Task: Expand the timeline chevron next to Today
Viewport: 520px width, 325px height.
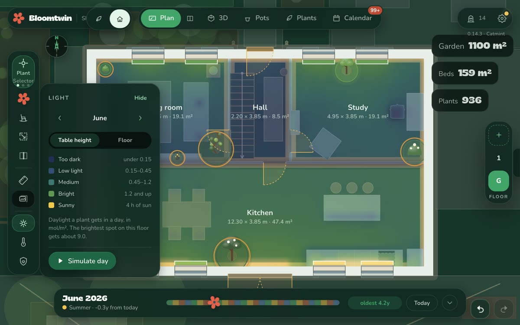Action: point(449,303)
